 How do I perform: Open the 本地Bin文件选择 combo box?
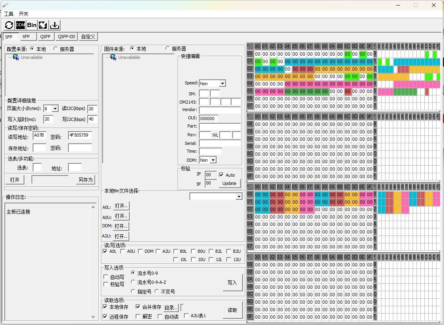click(x=239, y=196)
